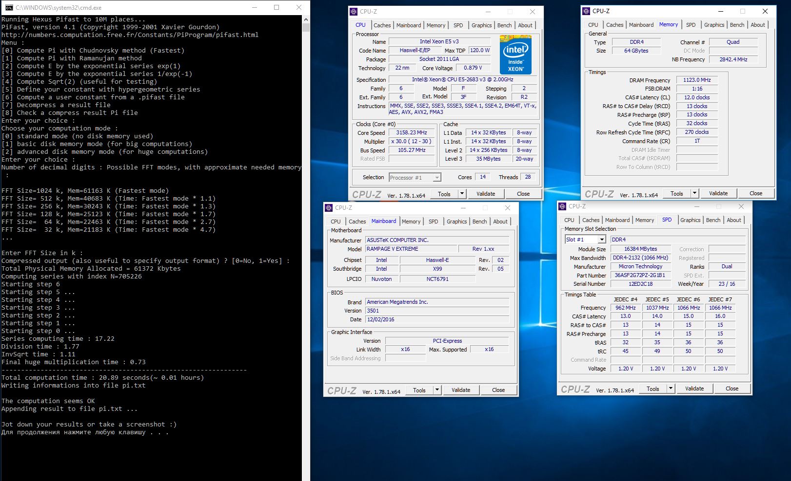Close the CPU-Z Memory window
The height and width of the screenshot is (481, 791).
[765, 11]
